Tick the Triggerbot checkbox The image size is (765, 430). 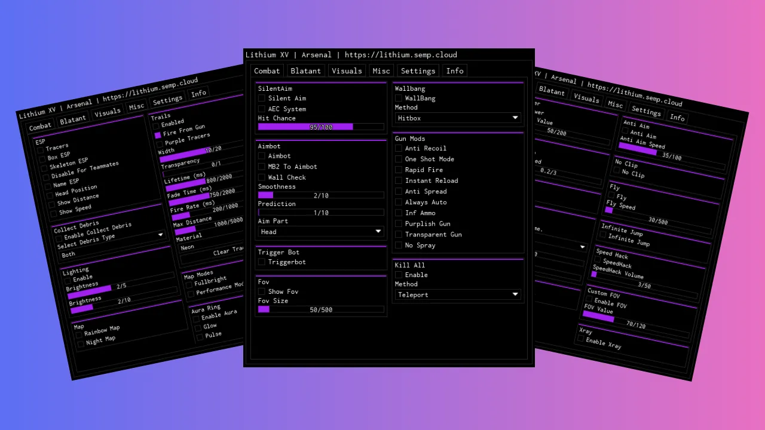[x=262, y=262]
